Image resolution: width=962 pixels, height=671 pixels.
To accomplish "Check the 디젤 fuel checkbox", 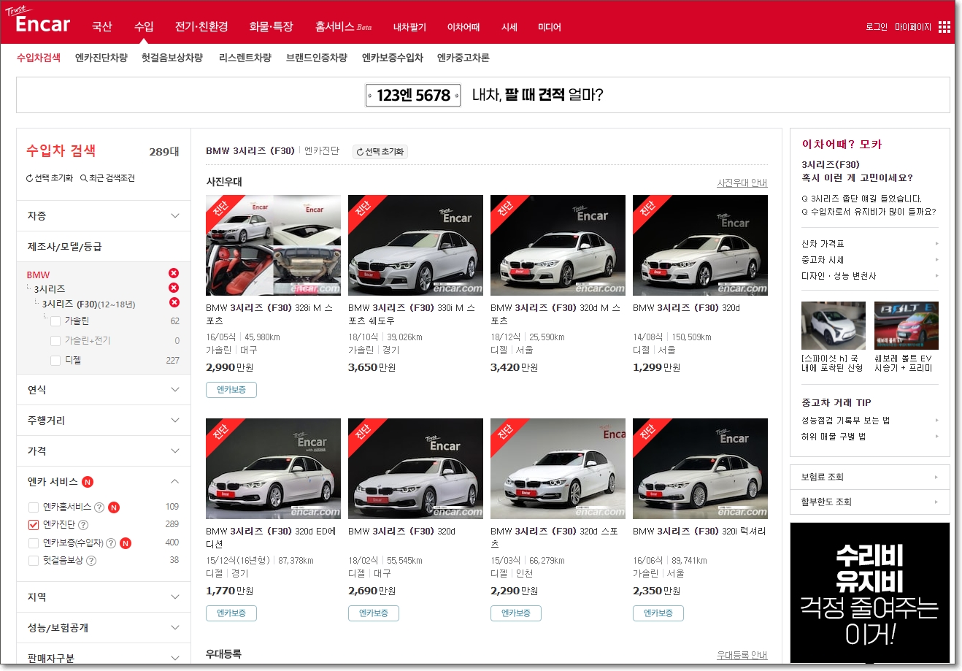I will click(55, 360).
